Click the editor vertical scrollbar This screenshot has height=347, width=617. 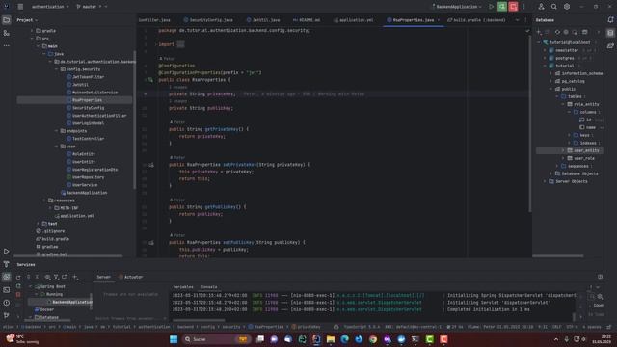click(x=529, y=122)
